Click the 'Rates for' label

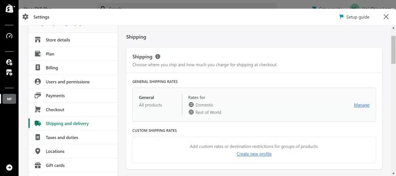[x=196, y=97]
